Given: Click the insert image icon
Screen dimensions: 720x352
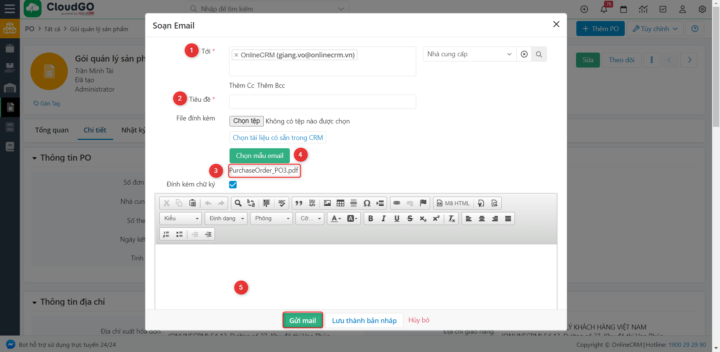Looking at the screenshot, I should pos(327,203).
